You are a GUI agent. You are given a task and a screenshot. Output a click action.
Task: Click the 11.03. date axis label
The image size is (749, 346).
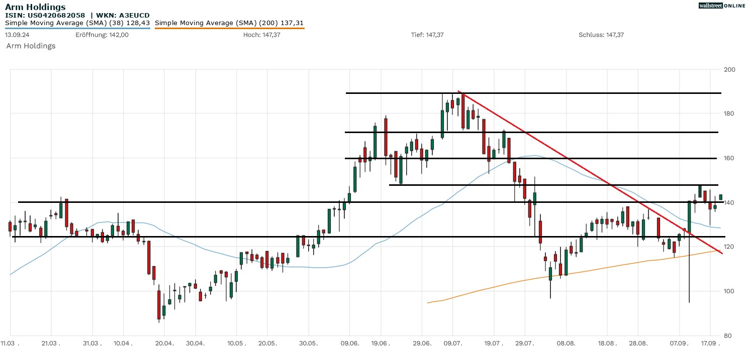pyautogui.click(x=11, y=343)
